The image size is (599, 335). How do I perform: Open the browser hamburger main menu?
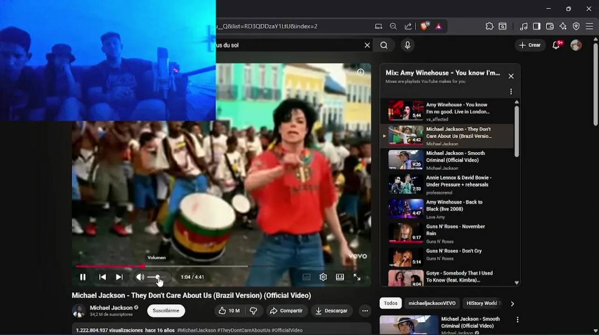point(589,27)
